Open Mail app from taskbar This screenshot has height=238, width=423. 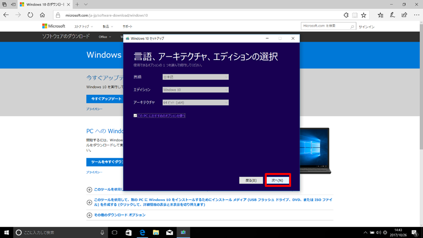click(170, 232)
